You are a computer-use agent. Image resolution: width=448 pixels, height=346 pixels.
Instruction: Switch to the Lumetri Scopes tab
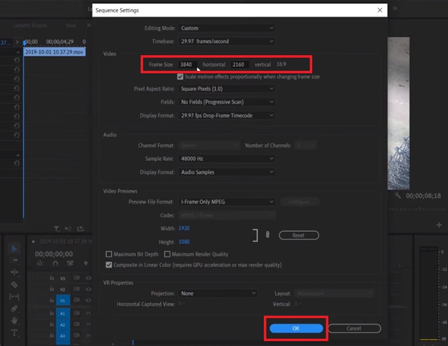[x=31, y=25]
